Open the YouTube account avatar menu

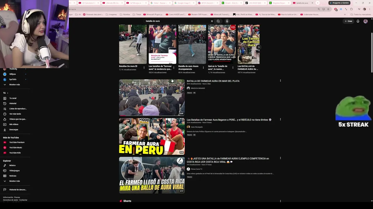365,21
